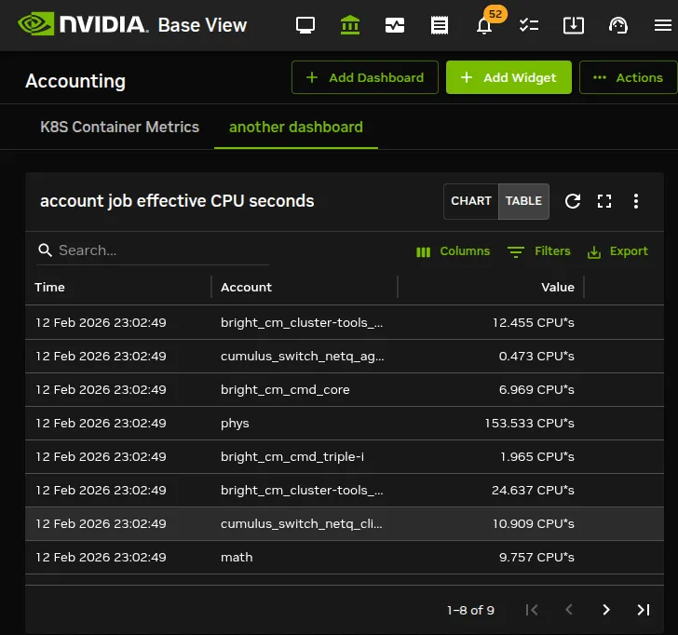Open the devices monitor icon in header
The height and width of the screenshot is (635, 678).
(305, 25)
